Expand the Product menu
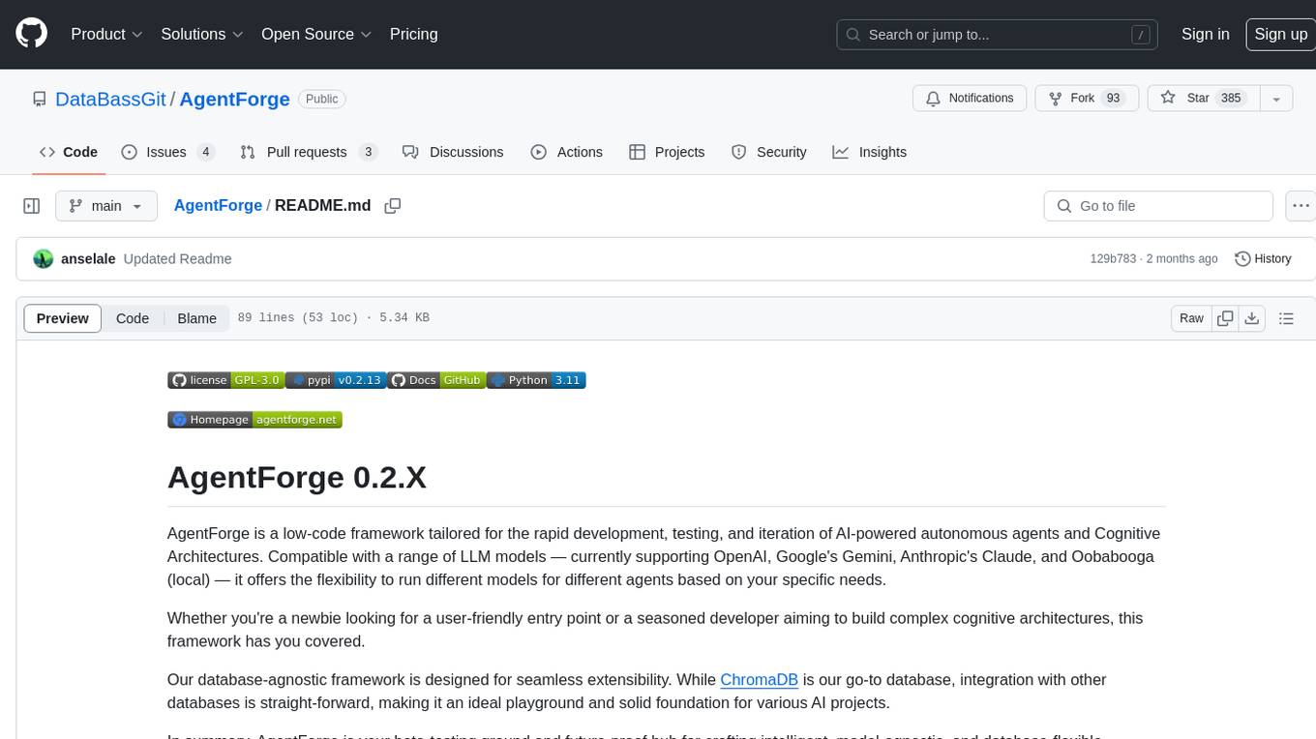The width and height of the screenshot is (1316, 739). tap(106, 34)
